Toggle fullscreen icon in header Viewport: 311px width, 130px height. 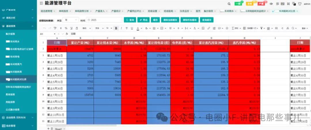pos(288,4)
